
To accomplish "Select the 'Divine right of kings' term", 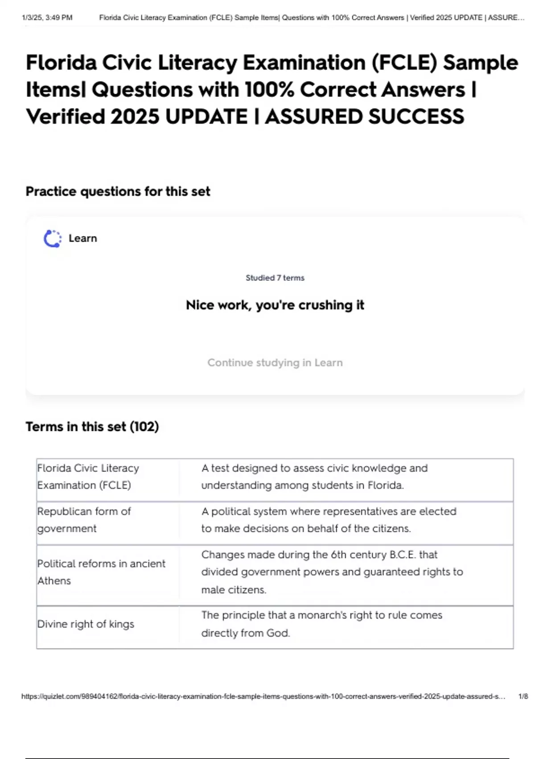I will 86,624.
